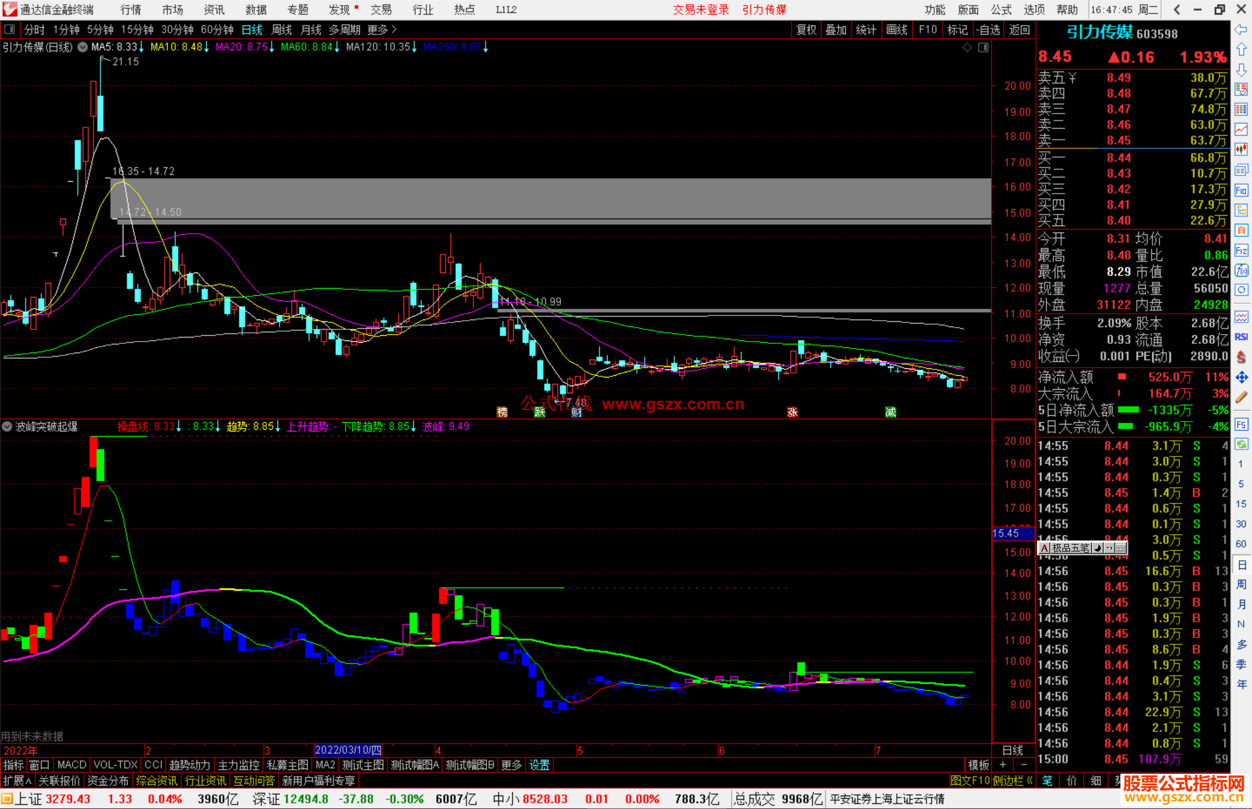The image size is (1252, 809).
Task: Click the 画线 drawing button
Action: (897, 30)
